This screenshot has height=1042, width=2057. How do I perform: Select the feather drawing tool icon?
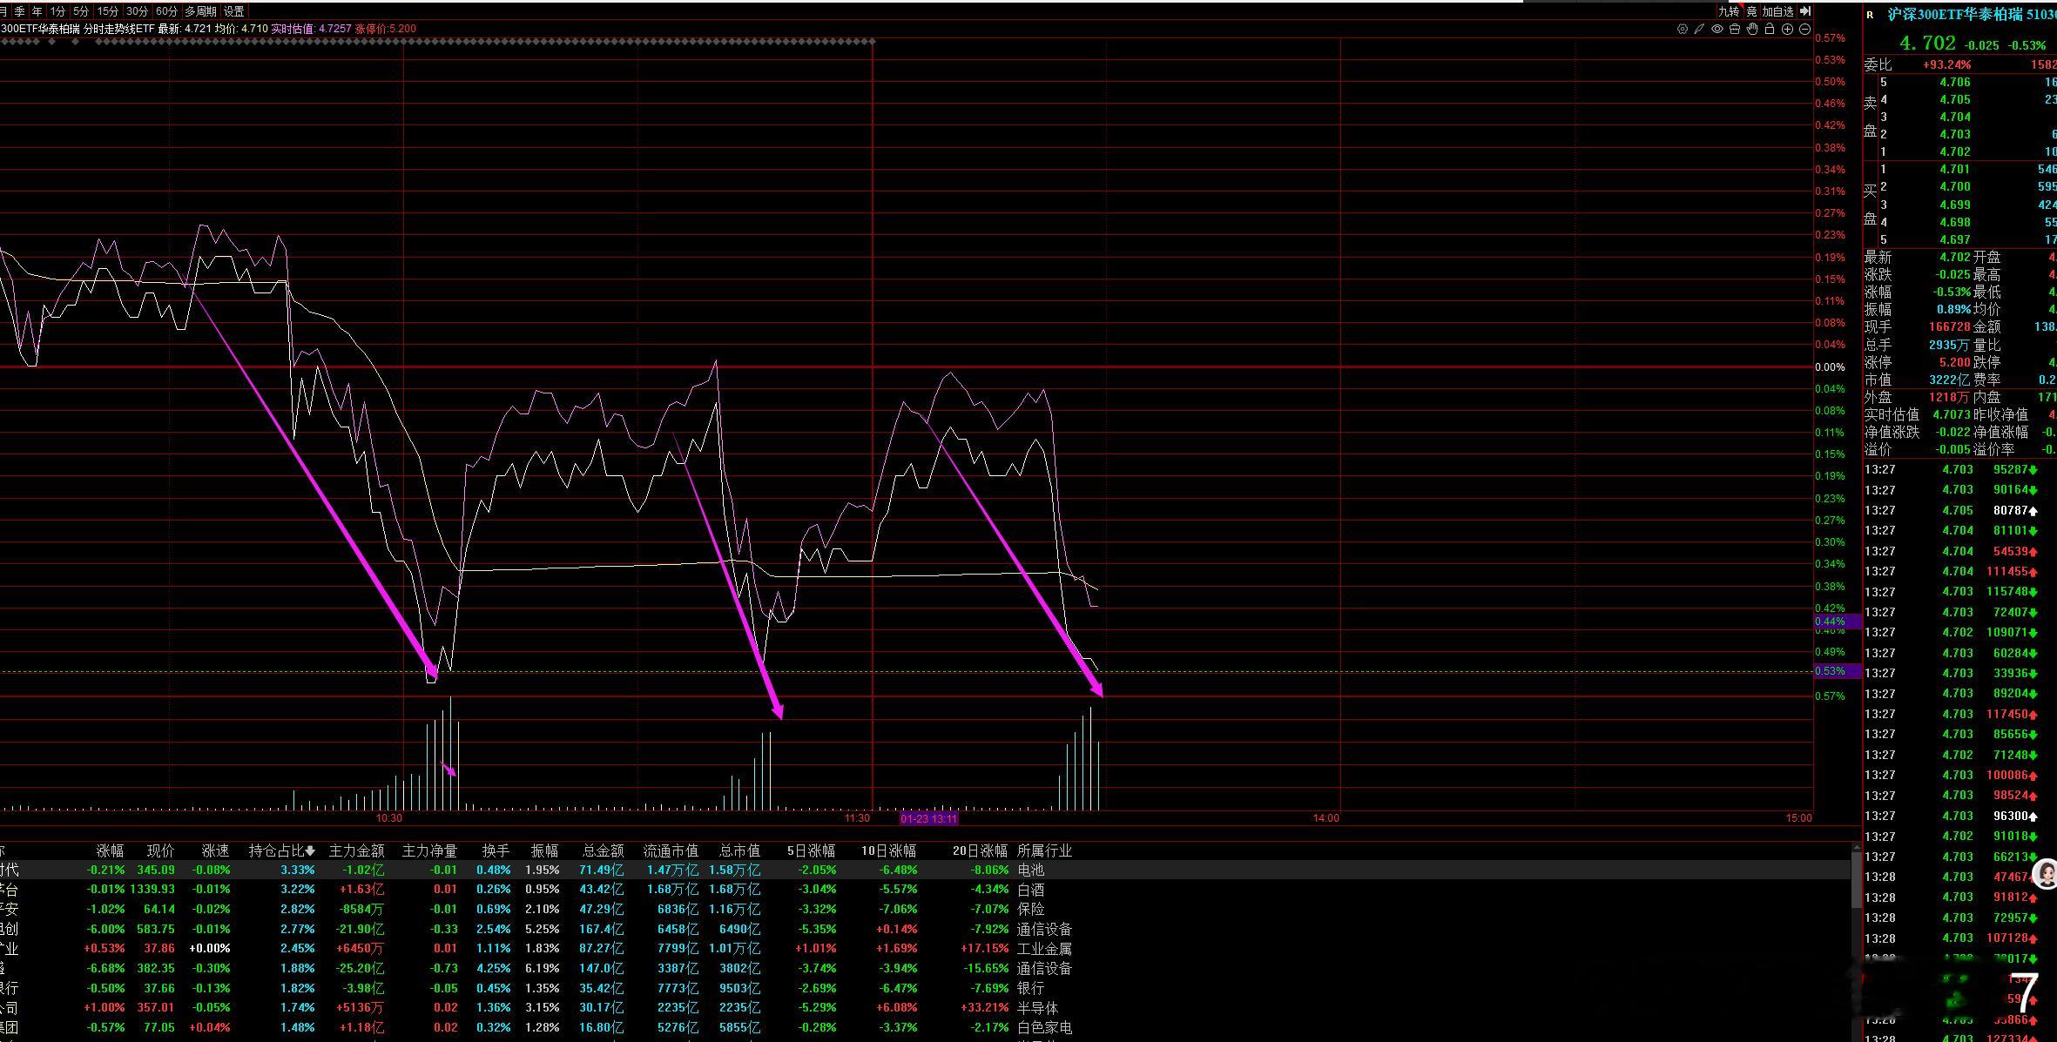[x=1699, y=29]
